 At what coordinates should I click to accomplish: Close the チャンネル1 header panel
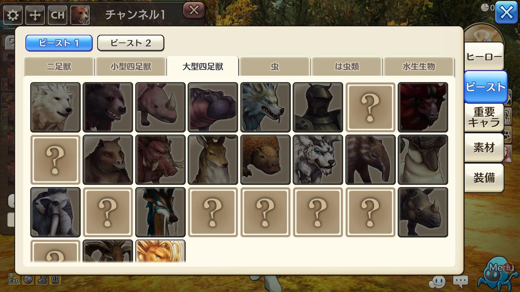pos(194,10)
